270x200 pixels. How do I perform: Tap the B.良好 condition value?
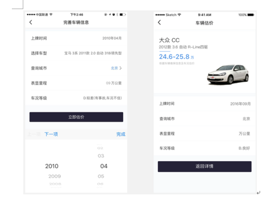[x=244, y=148]
